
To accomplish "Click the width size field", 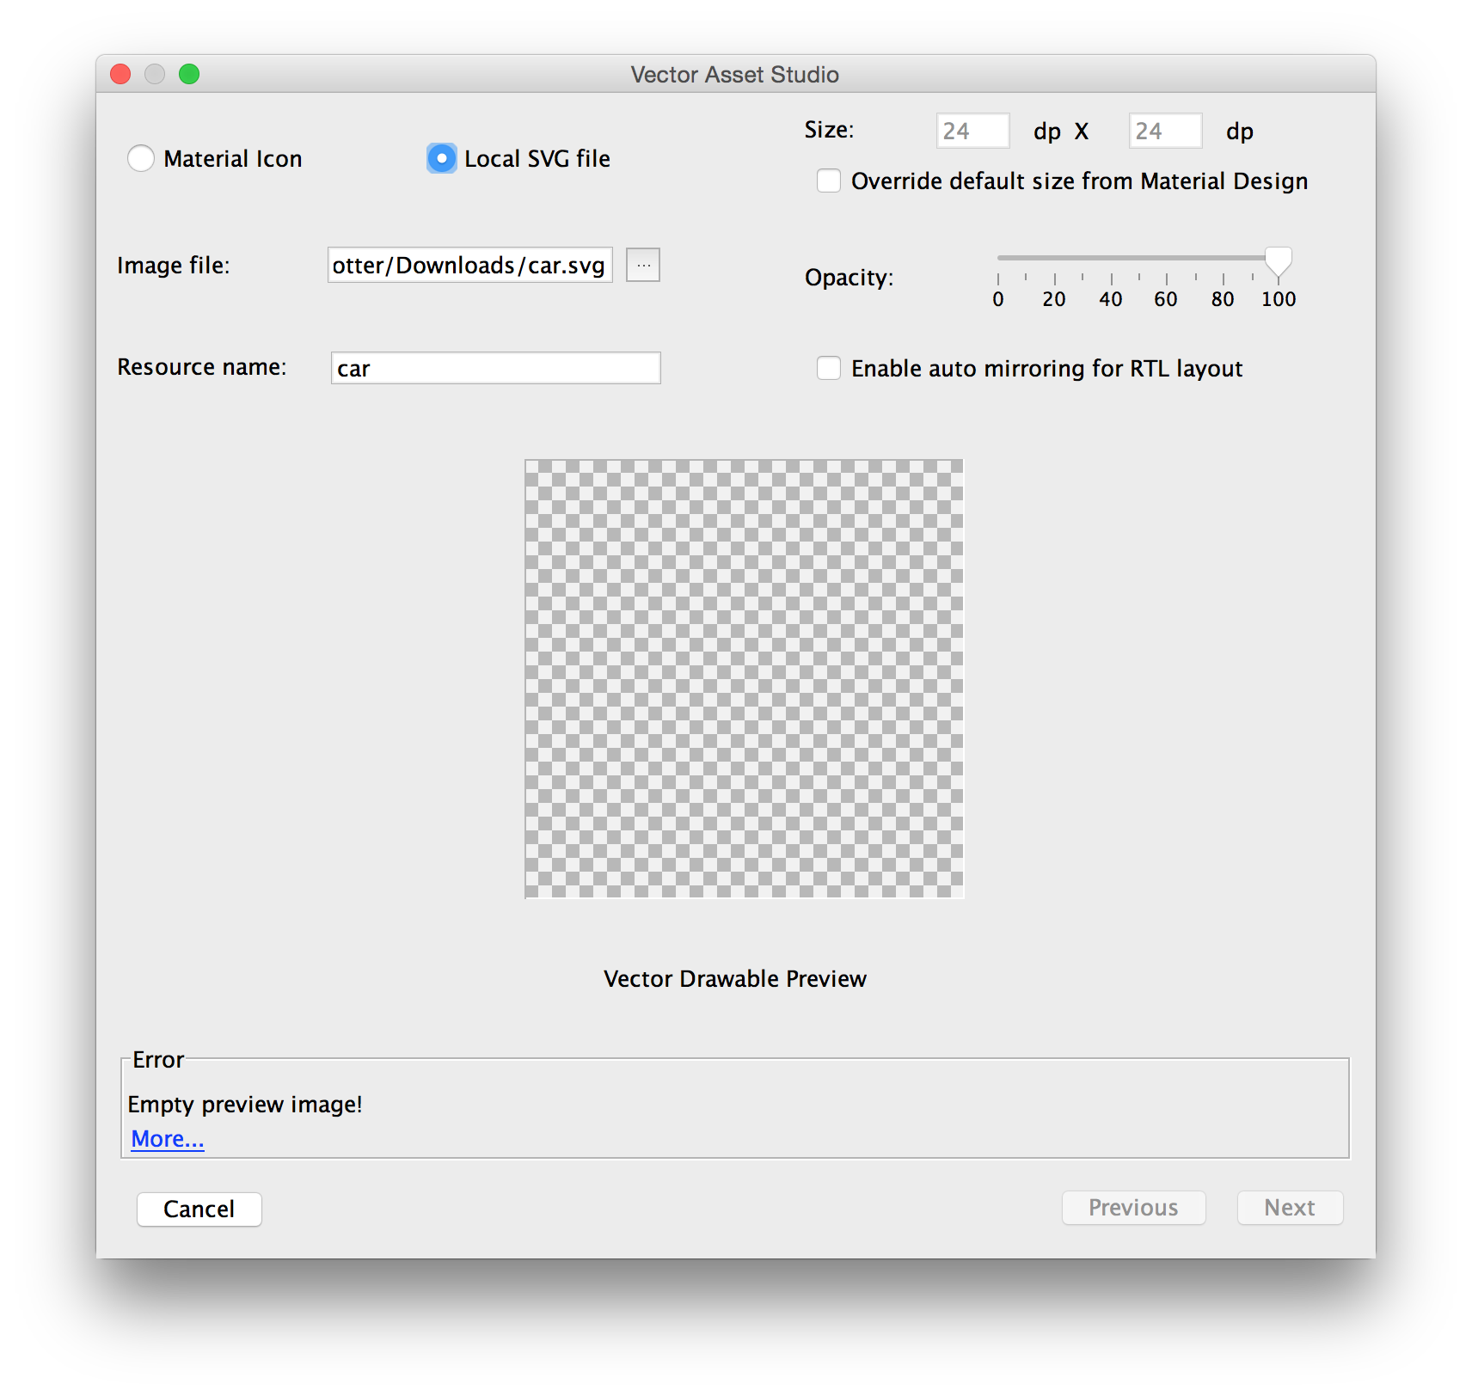I will click(973, 131).
